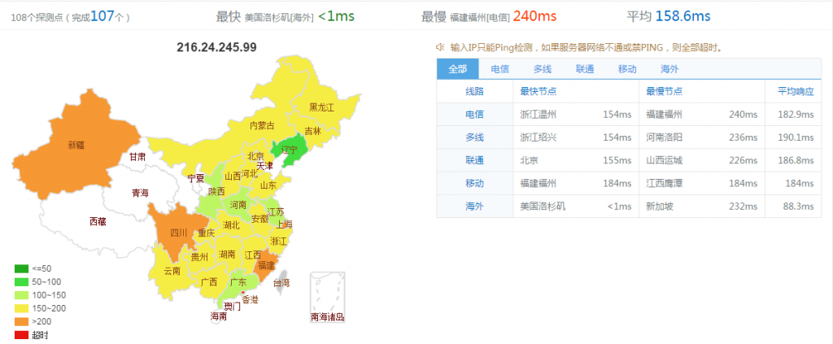Select 广西 region on the map

[209, 282]
